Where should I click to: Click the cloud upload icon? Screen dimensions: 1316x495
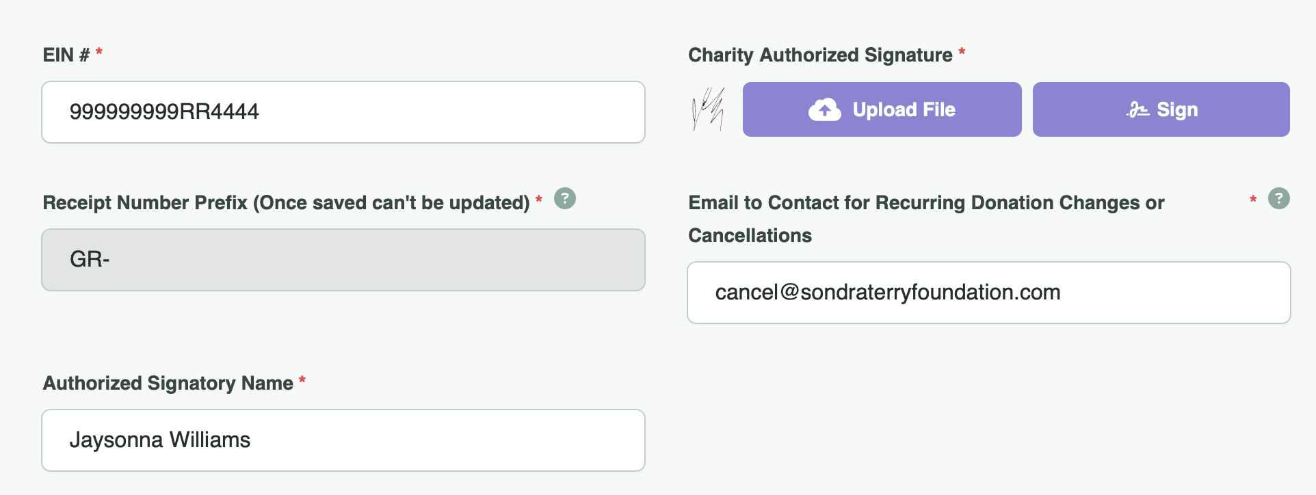825,109
